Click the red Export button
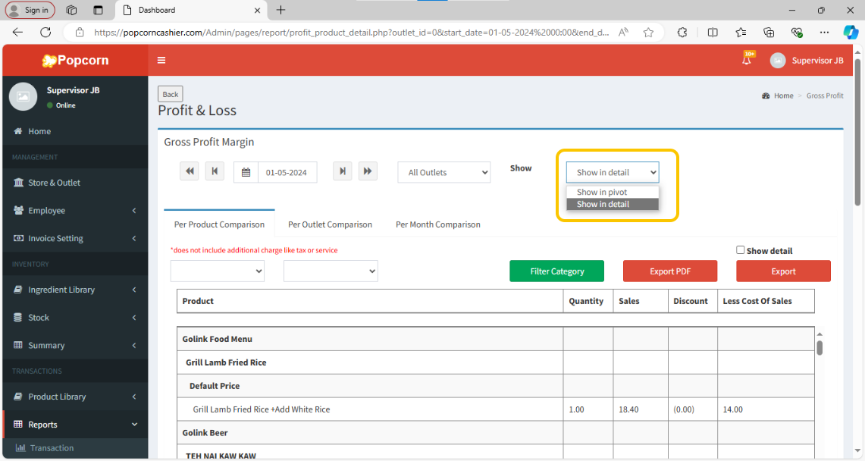 click(783, 271)
